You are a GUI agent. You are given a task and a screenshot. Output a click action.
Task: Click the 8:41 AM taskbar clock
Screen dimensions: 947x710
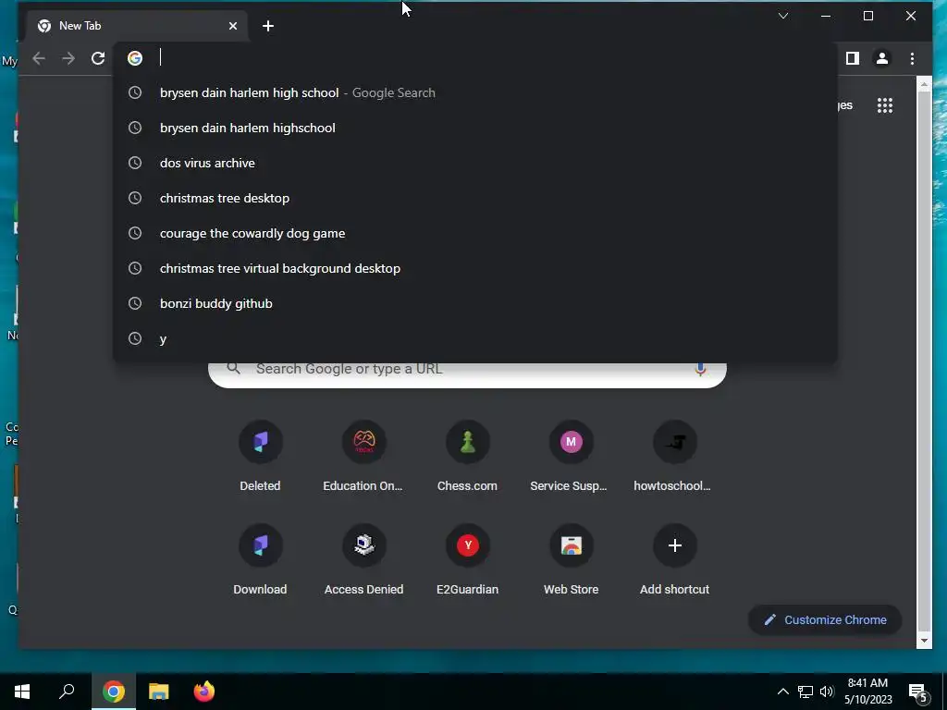[x=867, y=692]
